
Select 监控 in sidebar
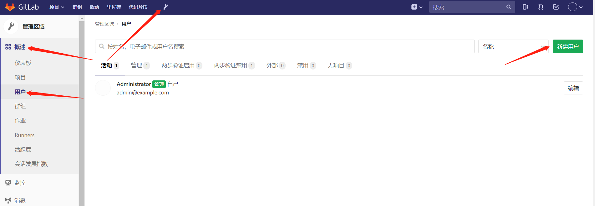coord(20,183)
